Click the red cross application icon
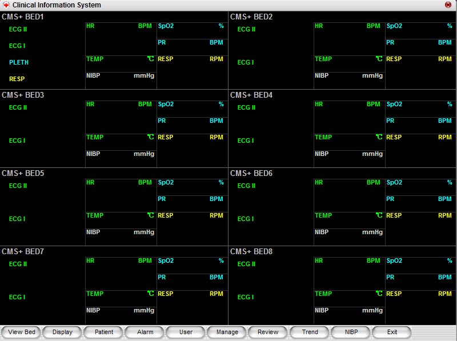The image size is (457, 341). coord(6,5)
